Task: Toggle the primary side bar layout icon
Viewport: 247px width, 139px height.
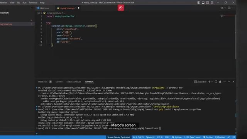Action: point(199,3)
